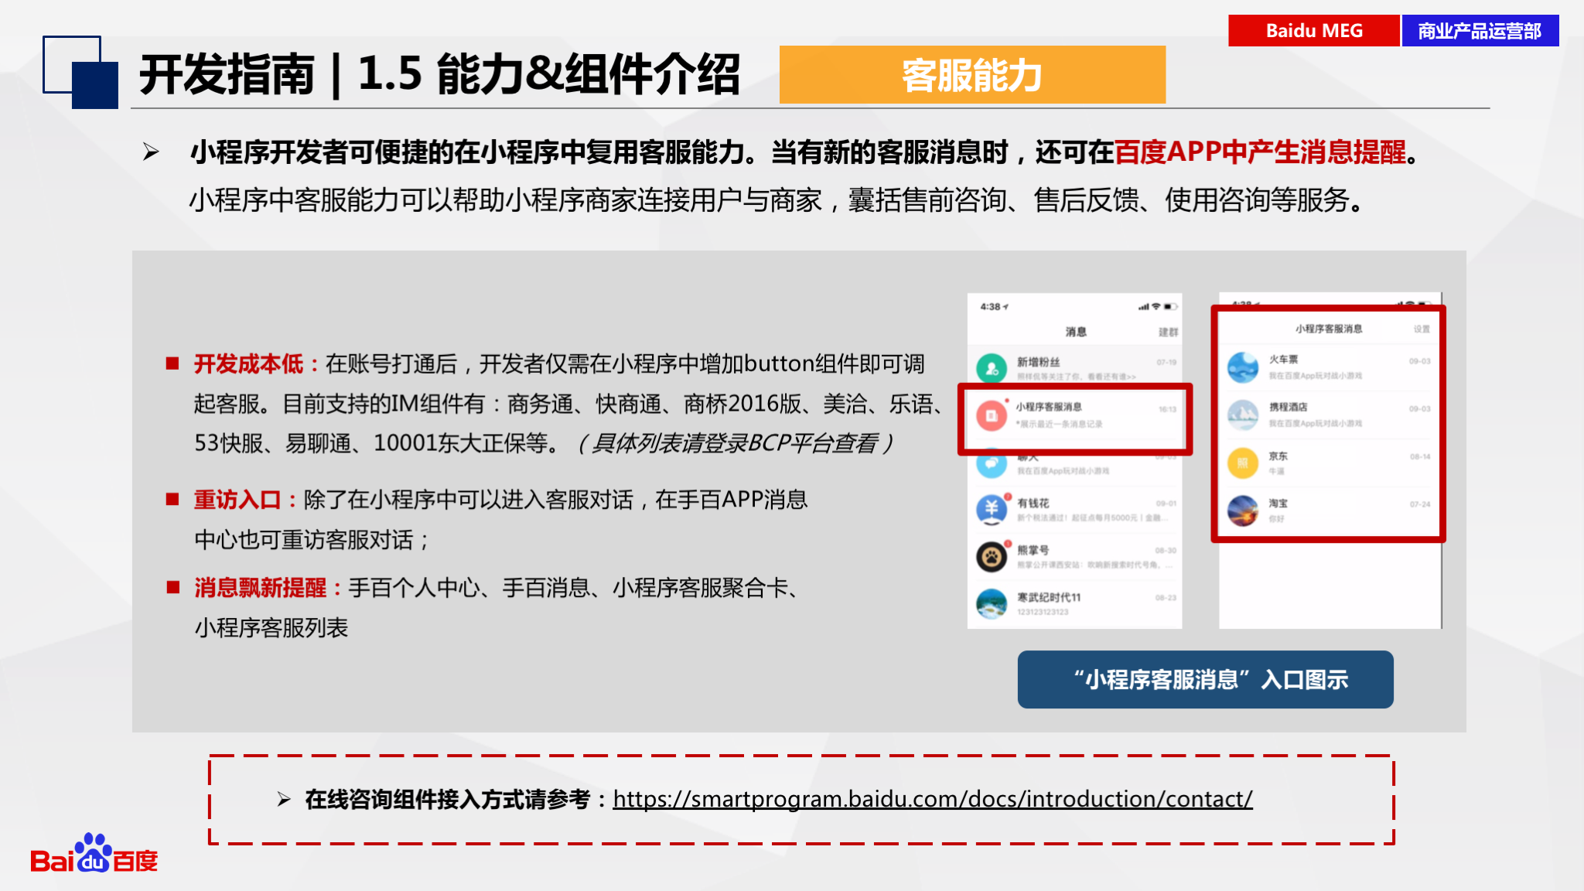The width and height of the screenshot is (1584, 891).
Task: Click 设置 in the 小程序客服消息 header
Action: (x=1422, y=329)
